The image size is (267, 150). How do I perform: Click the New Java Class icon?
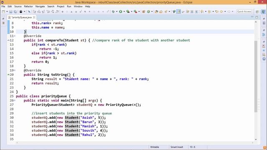[x=149, y=12]
